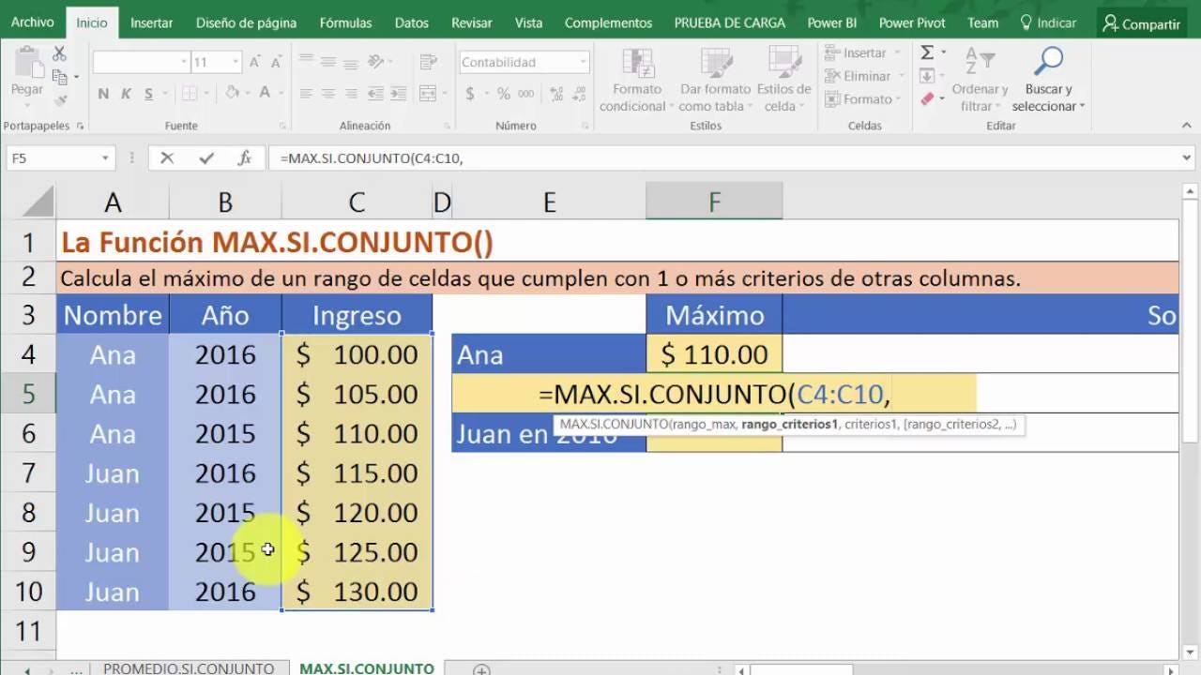Select cell F4 showing $ 110.00

click(714, 354)
